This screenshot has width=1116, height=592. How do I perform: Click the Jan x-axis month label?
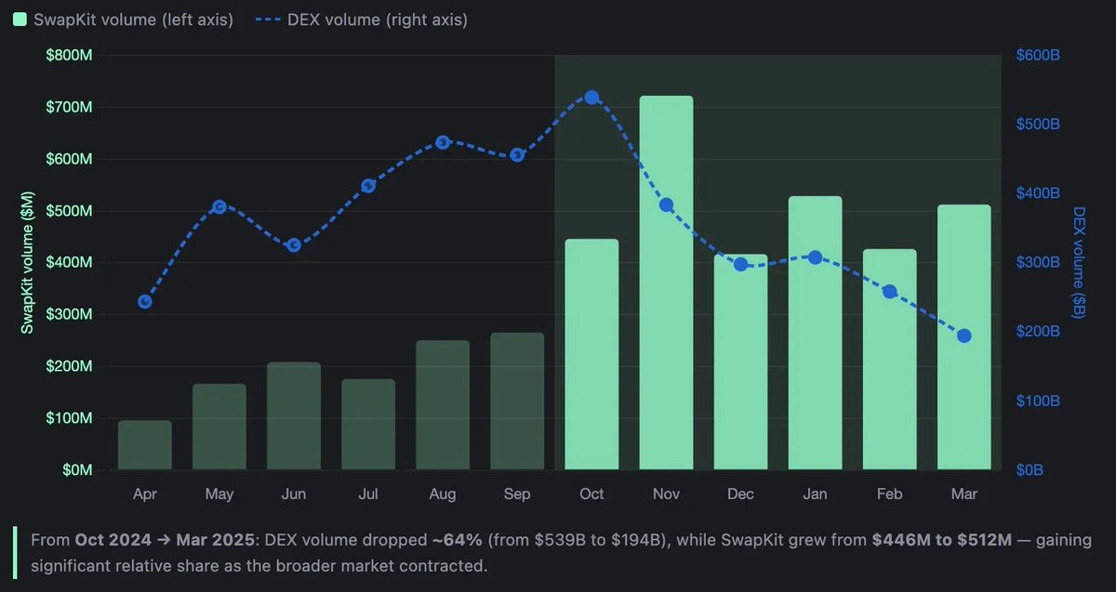815,495
